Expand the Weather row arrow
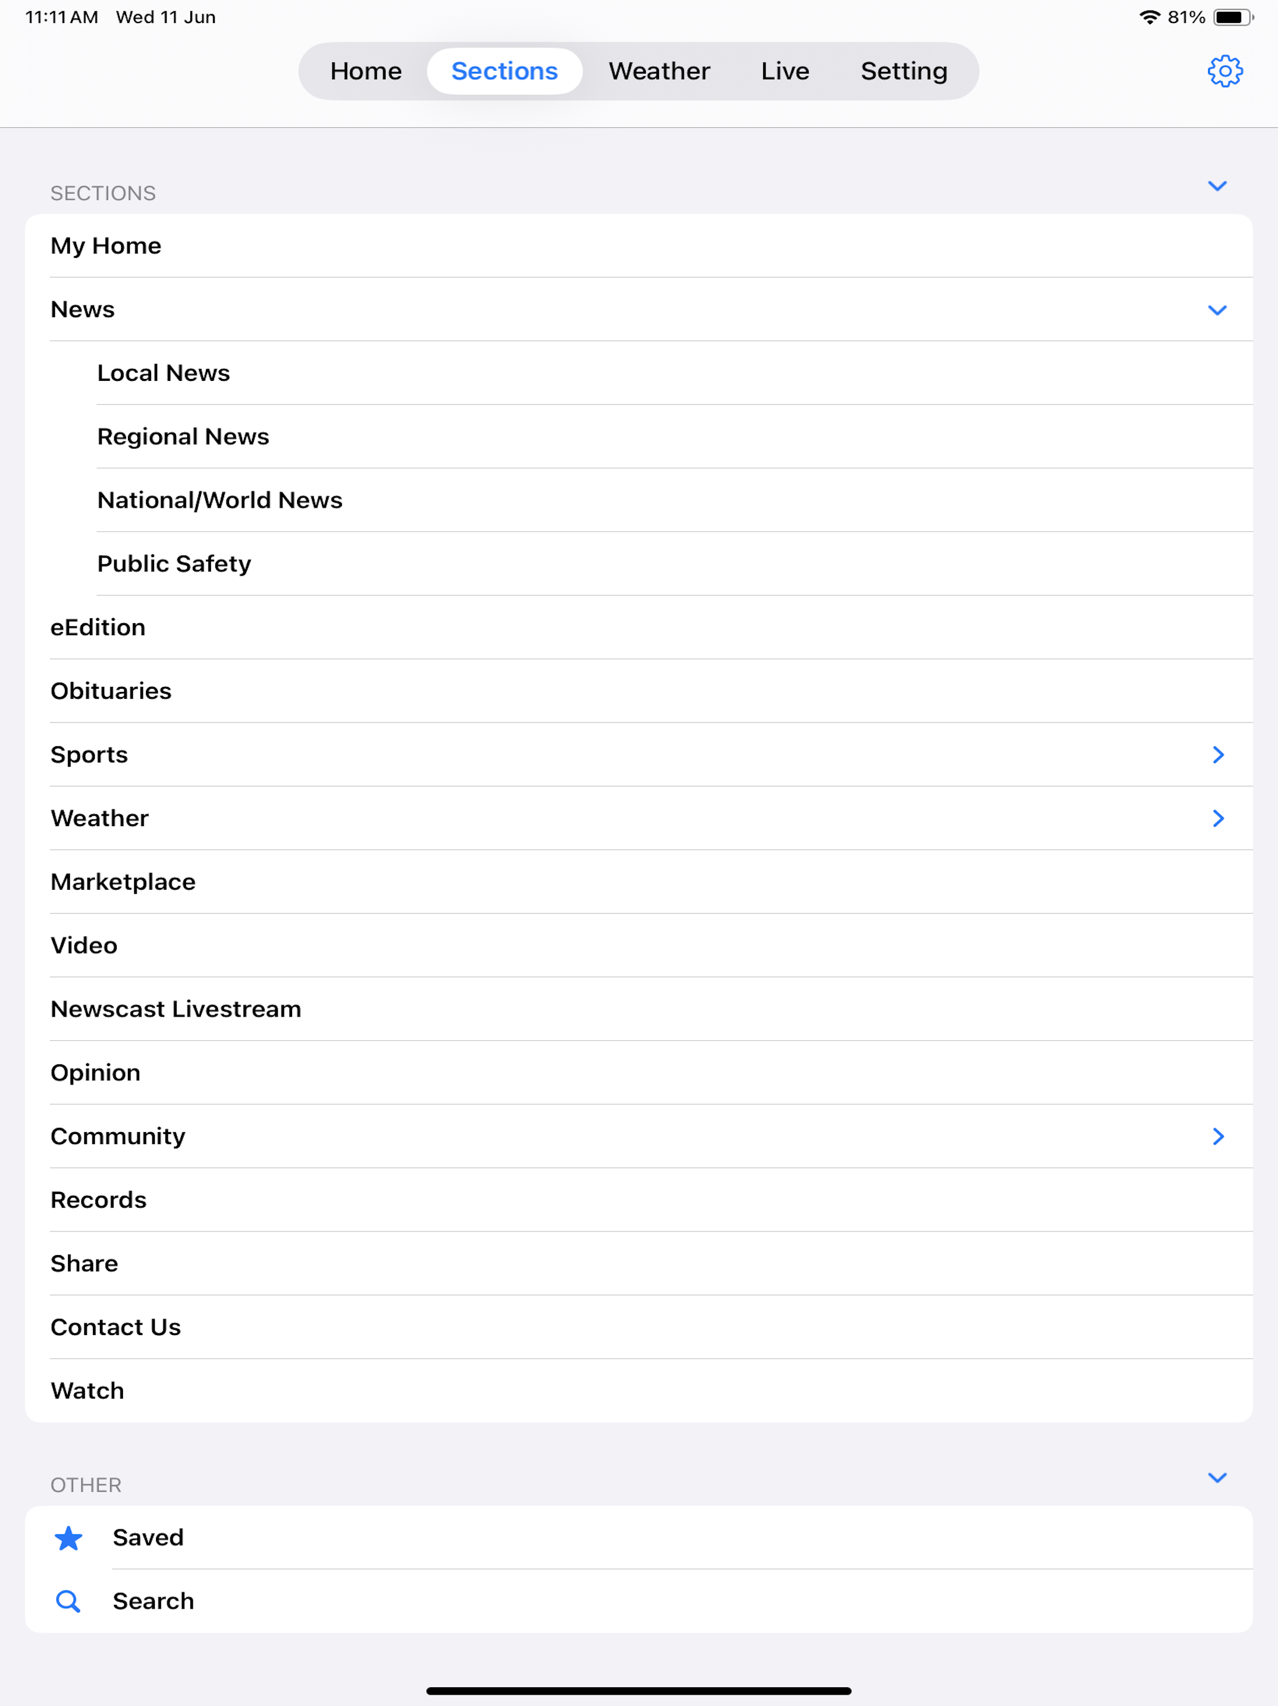This screenshot has height=1706, width=1278. click(x=1218, y=818)
